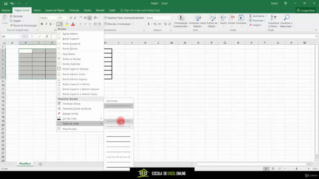
Task: Toggle underline S button
Action: (50, 24)
